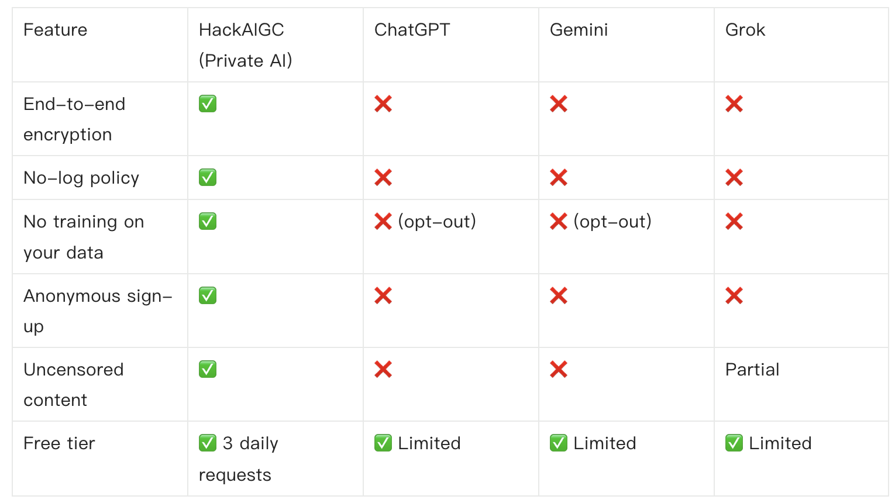
Task: Select the Gemini column header
Action: pos(579,30)
